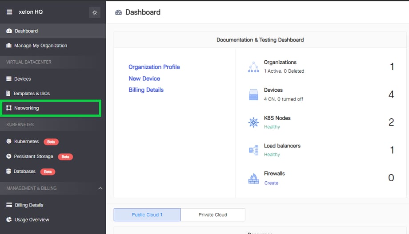This screenshot has width=409, height=234.
Task: Click the Organizations hierarchy icon
Action: point(253,67)
